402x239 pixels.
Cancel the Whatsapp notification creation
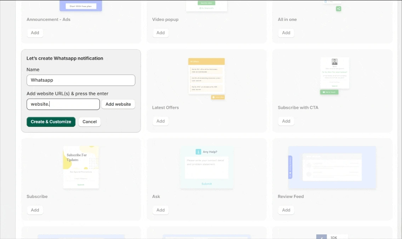click(x=90, y=122)
